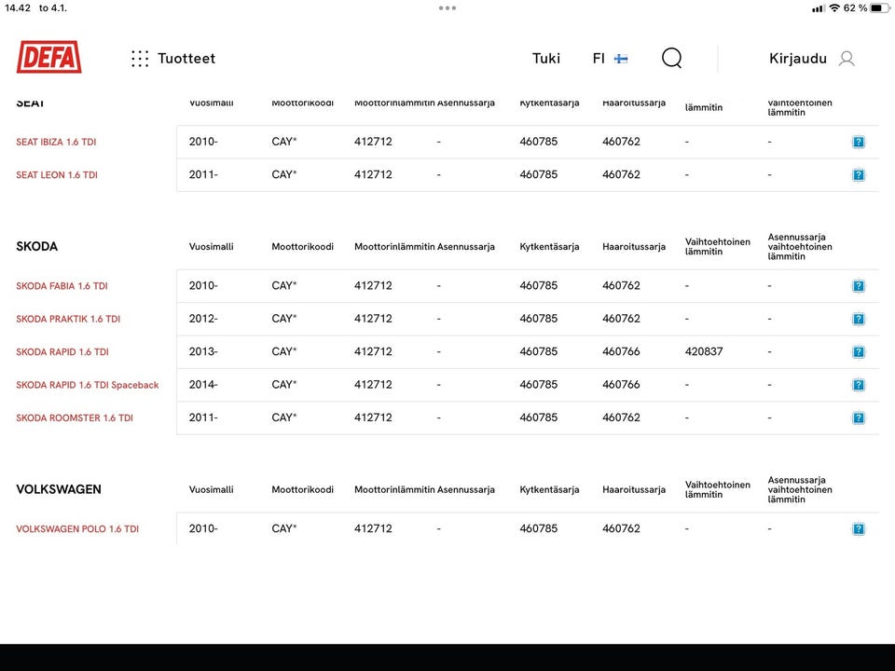Open the Tuotteet products menu
Image resolution: width=895 pixels, height=671 pixels.
click(x=186, y=58)
